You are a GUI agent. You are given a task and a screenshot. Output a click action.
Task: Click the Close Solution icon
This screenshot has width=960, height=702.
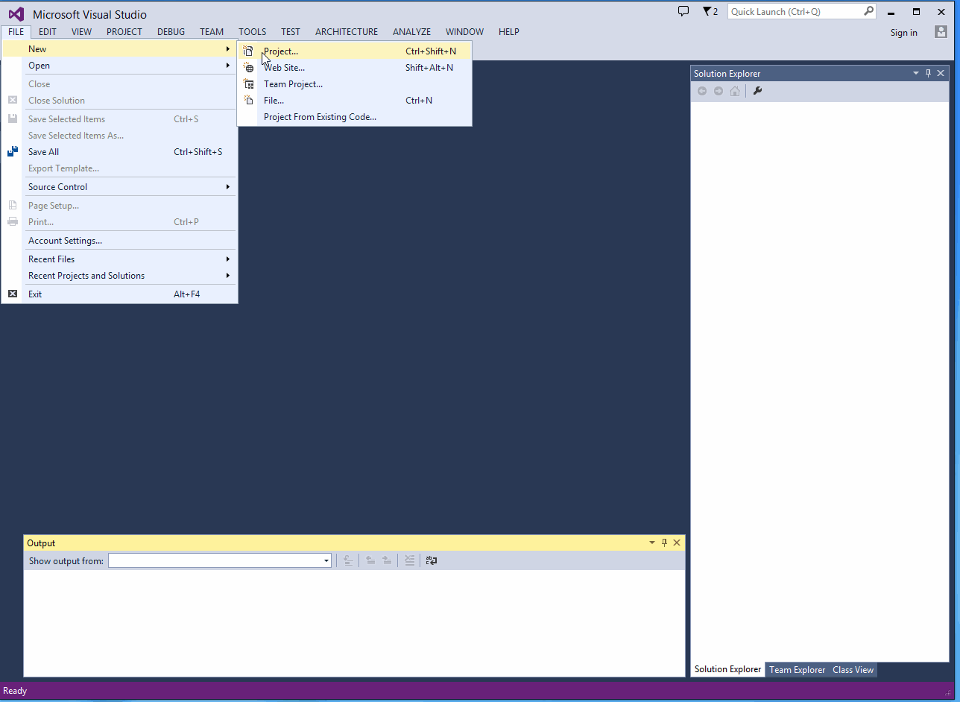coord(13,101)
